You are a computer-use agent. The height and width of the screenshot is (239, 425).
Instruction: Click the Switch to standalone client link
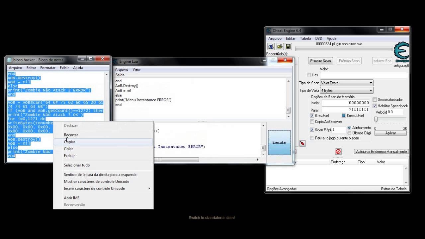coord(212,218)
